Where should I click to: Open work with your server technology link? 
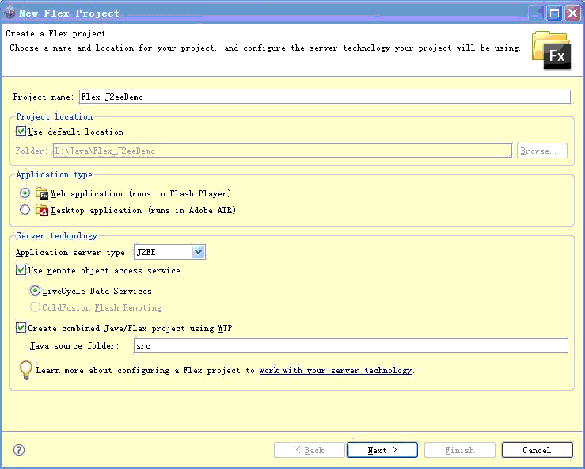(x=336, y=371)
